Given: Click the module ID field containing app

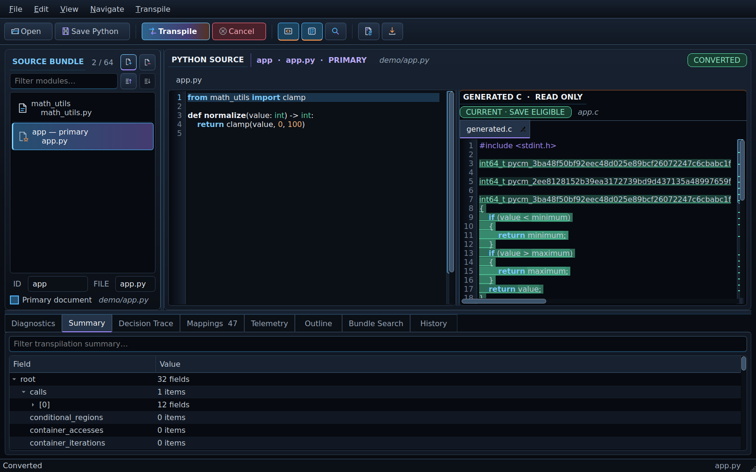Looking at the screenshot, I should 58,284.
